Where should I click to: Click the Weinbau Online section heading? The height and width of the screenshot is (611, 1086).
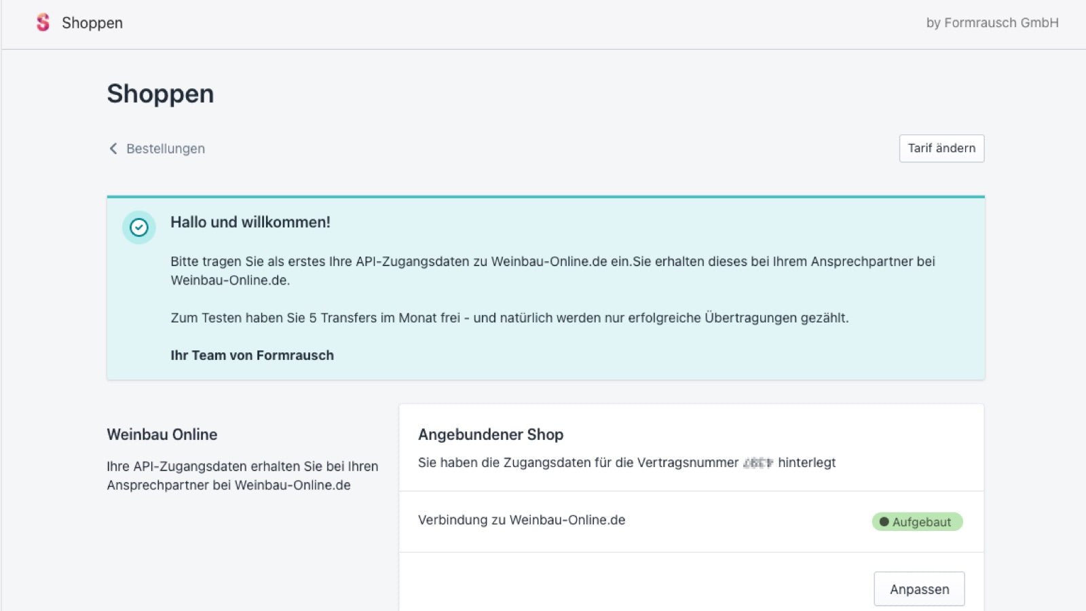(x=162, y=434)
